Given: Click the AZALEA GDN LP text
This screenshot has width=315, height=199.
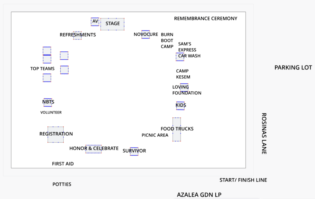Looking at the screenshot, I should coord(199,195).
